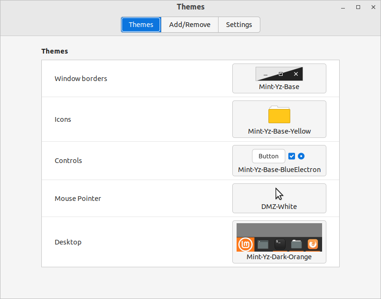Click the Window borders label
This screenshot has width=381, height=299.
point(81,79)
